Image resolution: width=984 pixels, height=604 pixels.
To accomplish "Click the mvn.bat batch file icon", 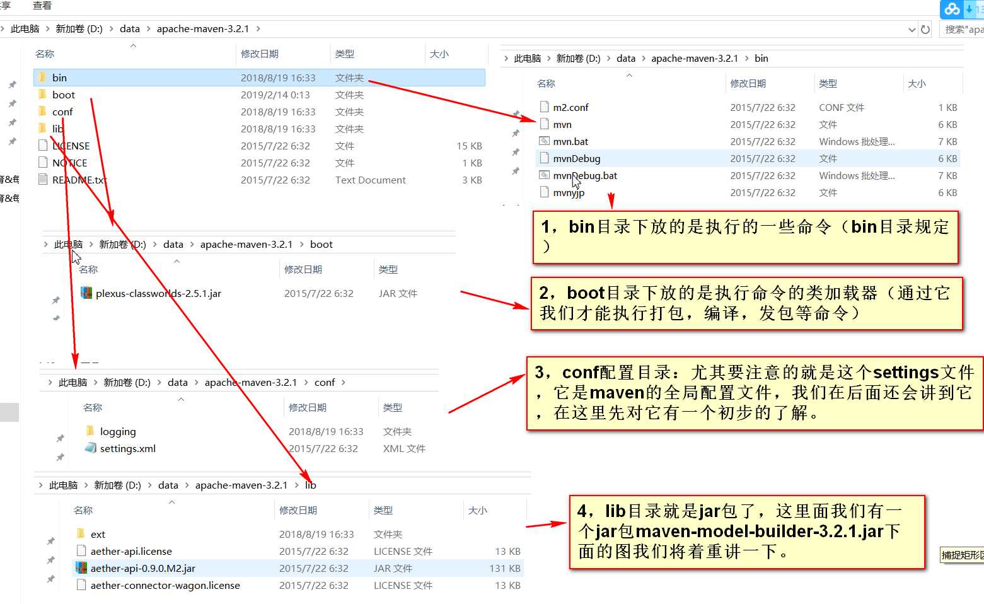I will (x=544, y=141).
